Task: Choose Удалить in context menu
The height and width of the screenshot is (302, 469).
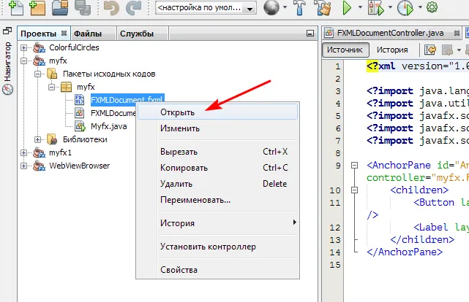Action: click(x=218, y=184)
